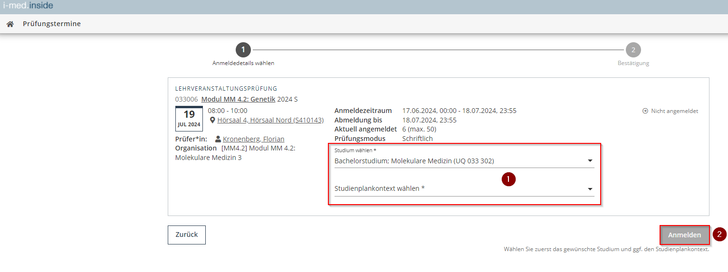Click the Anmeldezeitraum date range value

tap(460, 111)
